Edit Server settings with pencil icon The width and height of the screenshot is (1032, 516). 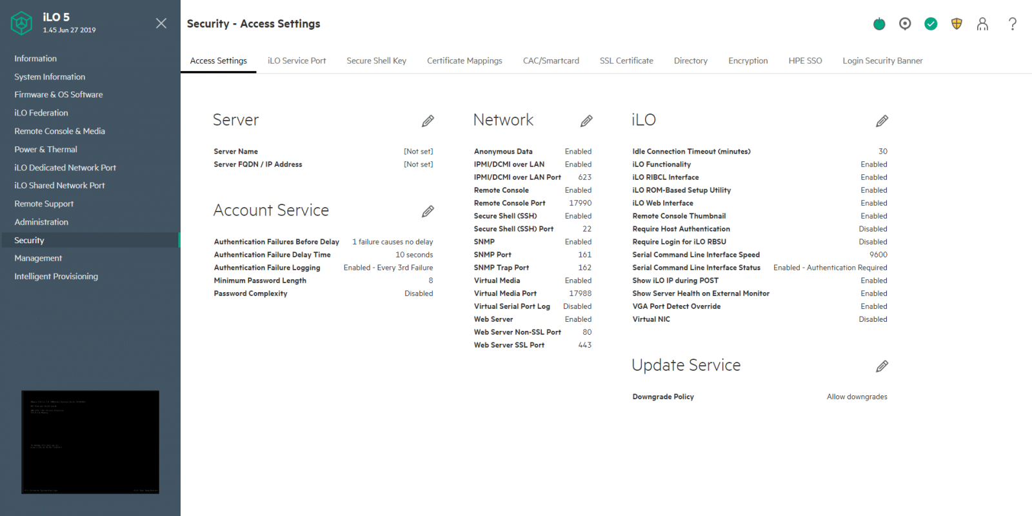click(428, 121)
